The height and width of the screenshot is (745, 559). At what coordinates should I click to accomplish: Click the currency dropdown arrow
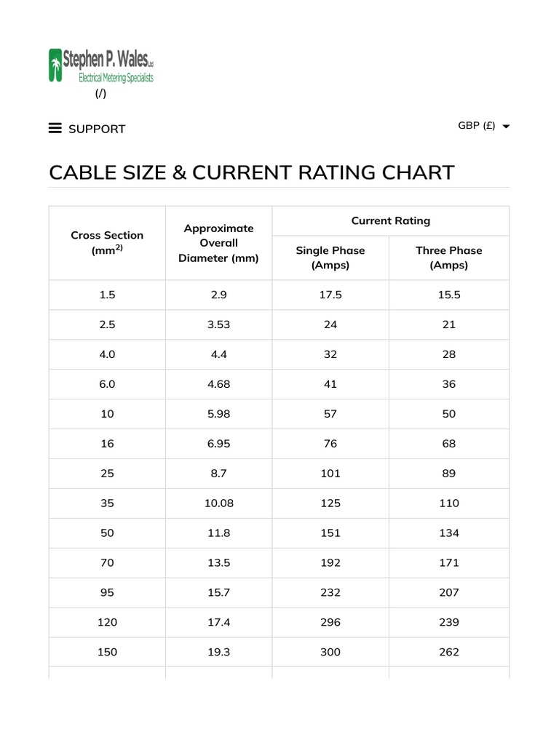pos(507,126)
